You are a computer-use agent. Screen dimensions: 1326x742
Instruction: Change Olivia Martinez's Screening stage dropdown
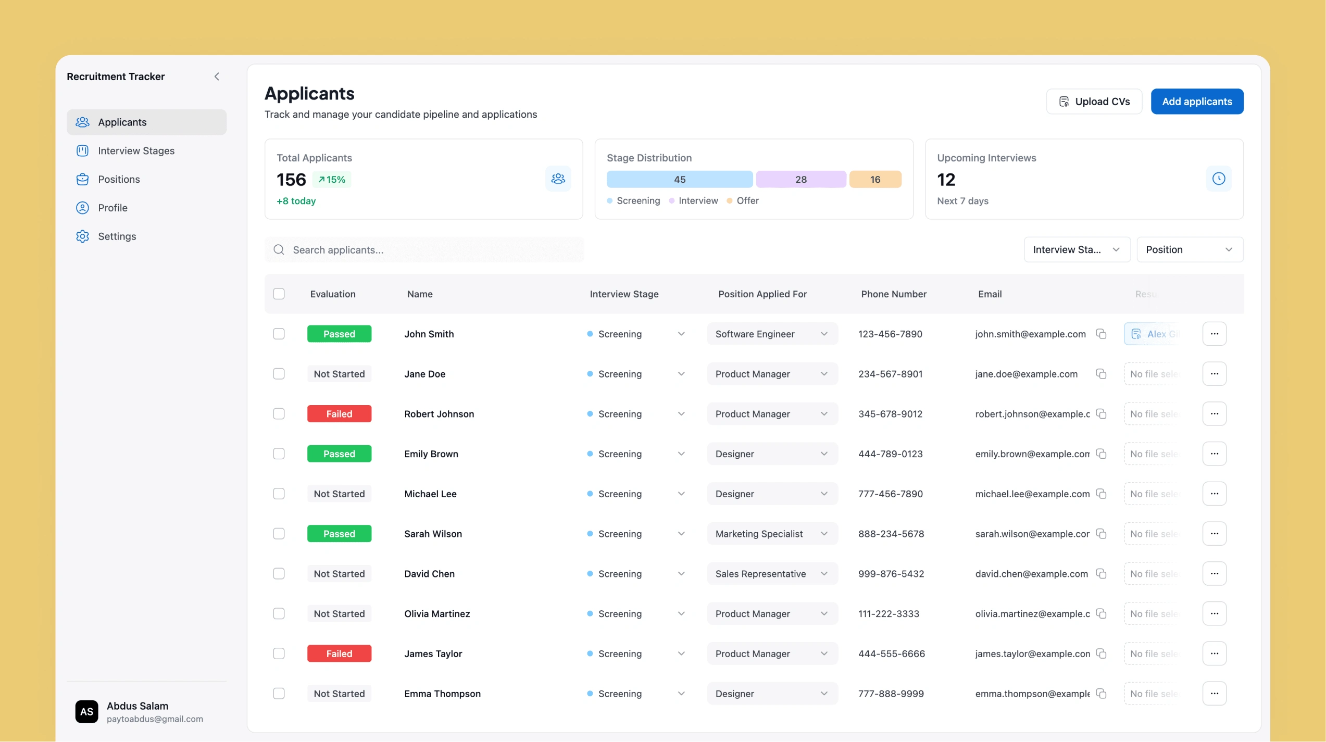point(636,613)
